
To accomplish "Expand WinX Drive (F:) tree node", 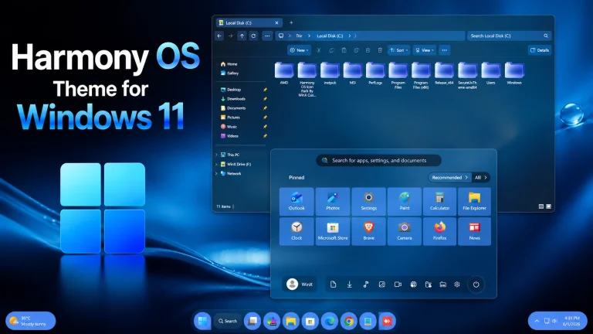I will [216, 165].
